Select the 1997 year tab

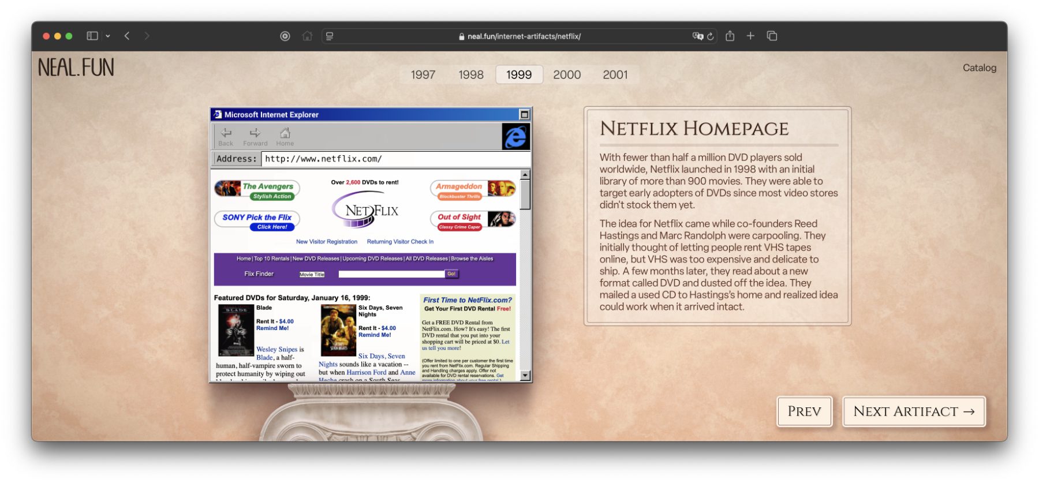click(x=423, y=74)
